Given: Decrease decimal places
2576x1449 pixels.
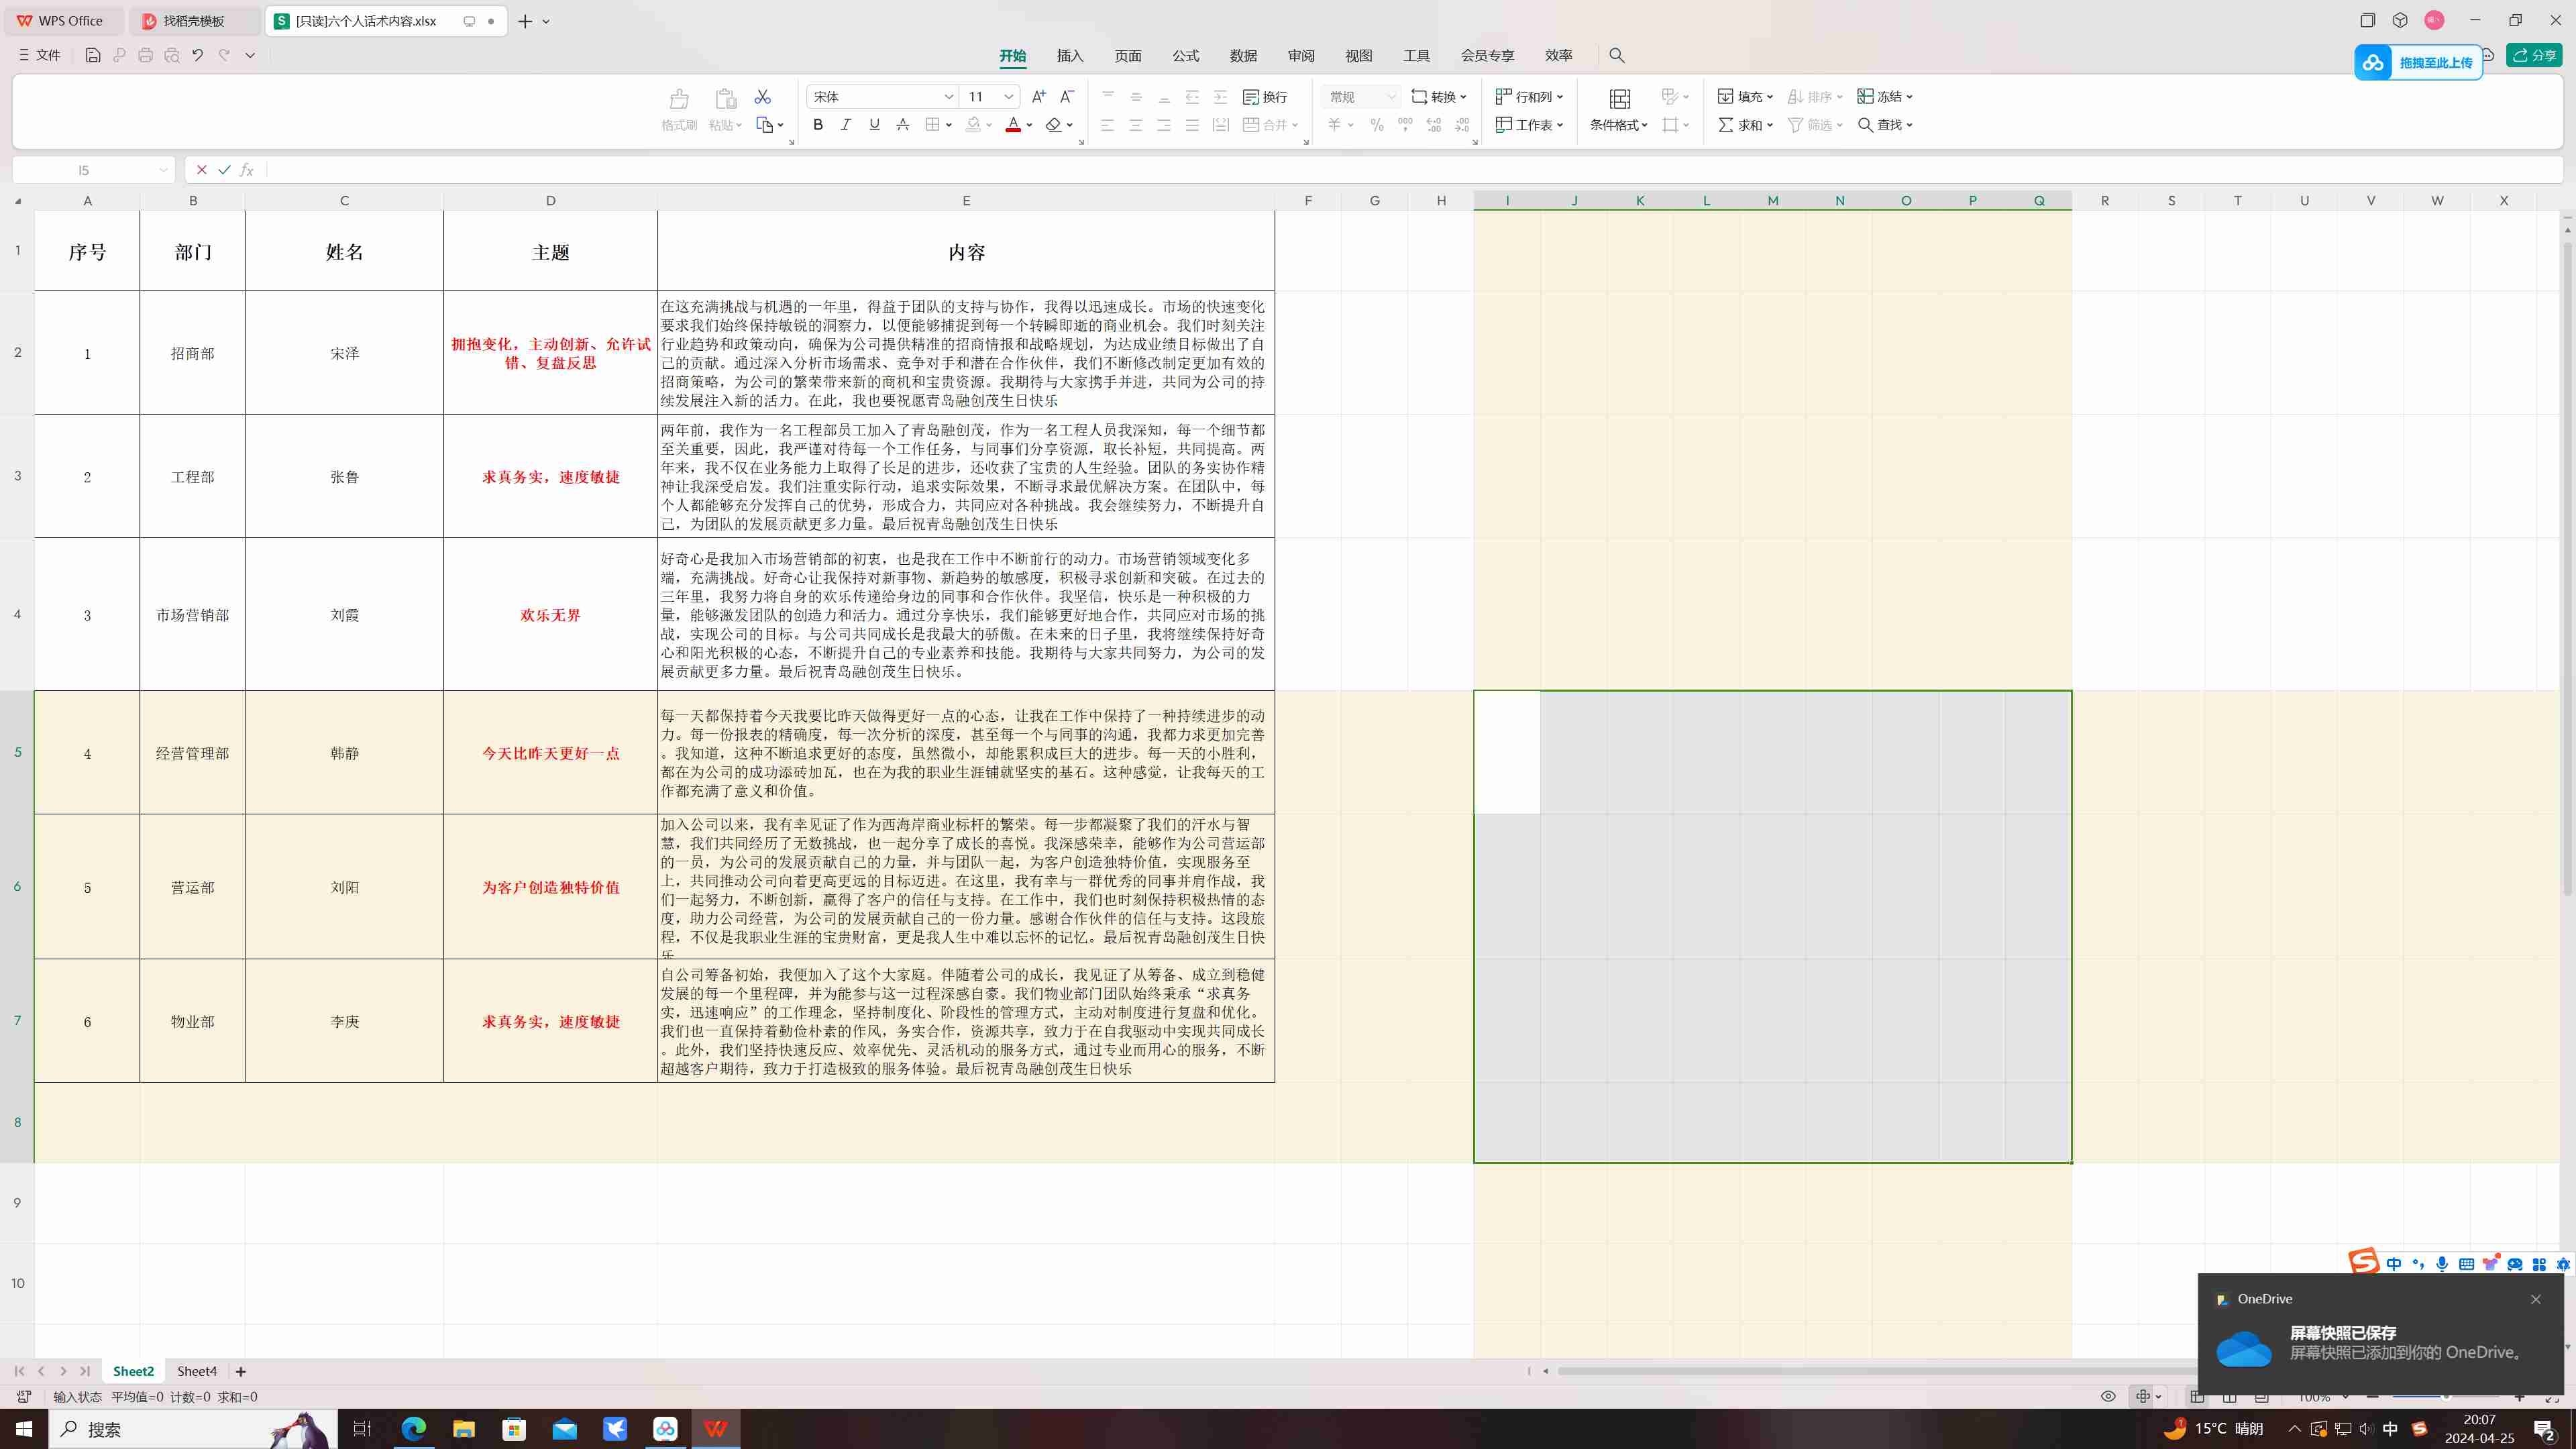Looking at the screenshot, I should pyautogui.click(x=1462, y=125).
